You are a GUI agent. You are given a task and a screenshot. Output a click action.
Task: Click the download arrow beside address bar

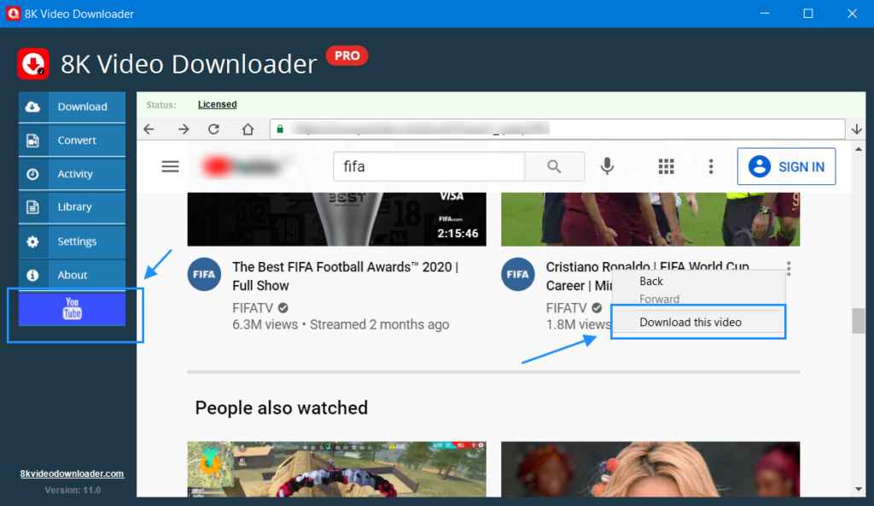click(x=857, y=129)
